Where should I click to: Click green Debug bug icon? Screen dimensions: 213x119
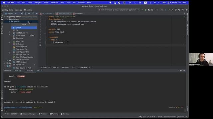click(146, 10)
